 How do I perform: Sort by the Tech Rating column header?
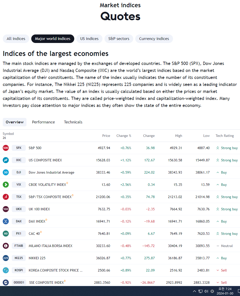225,136
